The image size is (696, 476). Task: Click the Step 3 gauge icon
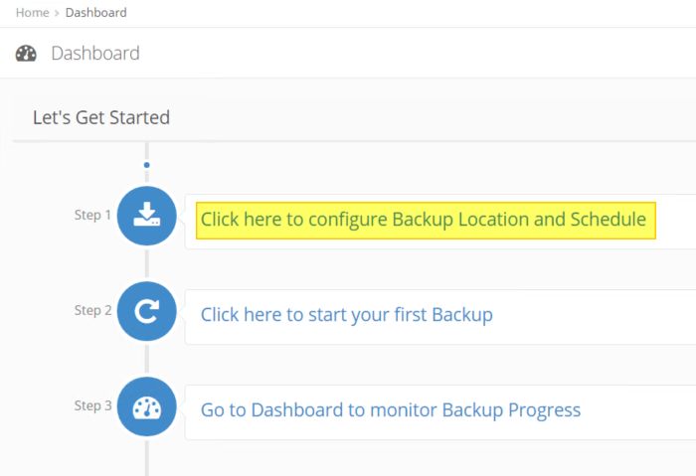point(146,406)
